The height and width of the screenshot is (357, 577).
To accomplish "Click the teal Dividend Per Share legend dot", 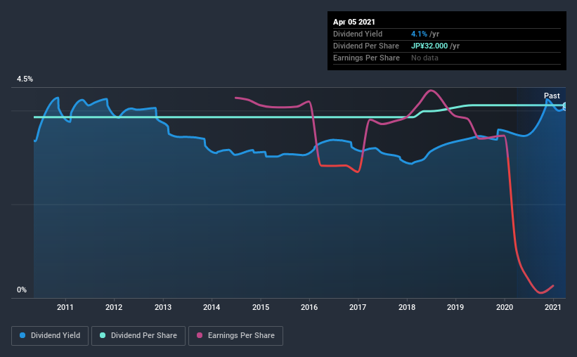I will tap(103, 335).
